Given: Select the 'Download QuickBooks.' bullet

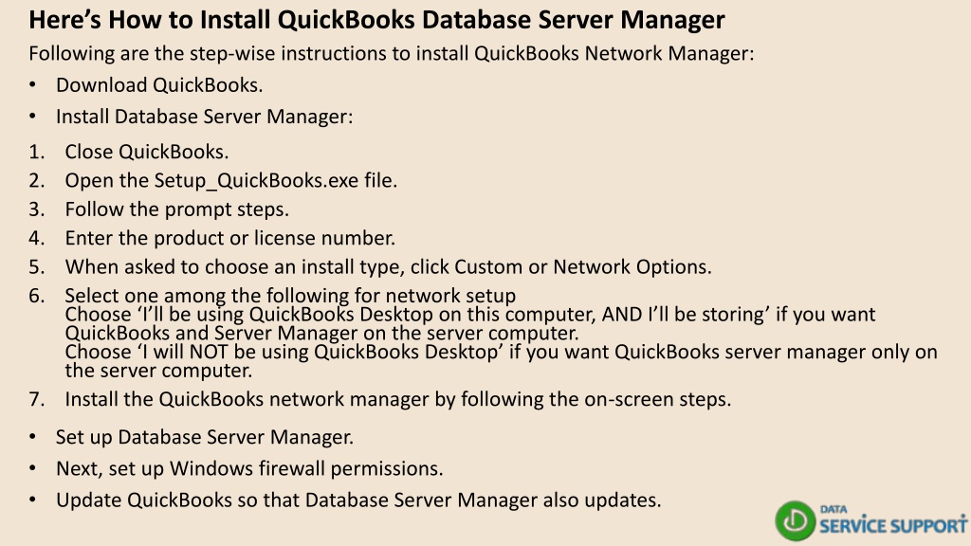Looking at the screenshot, I should [x=159, y=84].
